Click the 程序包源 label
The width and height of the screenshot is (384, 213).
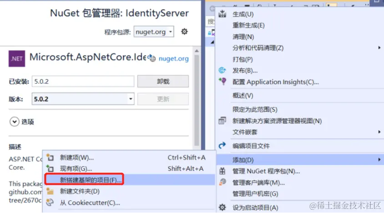[117, 32]
